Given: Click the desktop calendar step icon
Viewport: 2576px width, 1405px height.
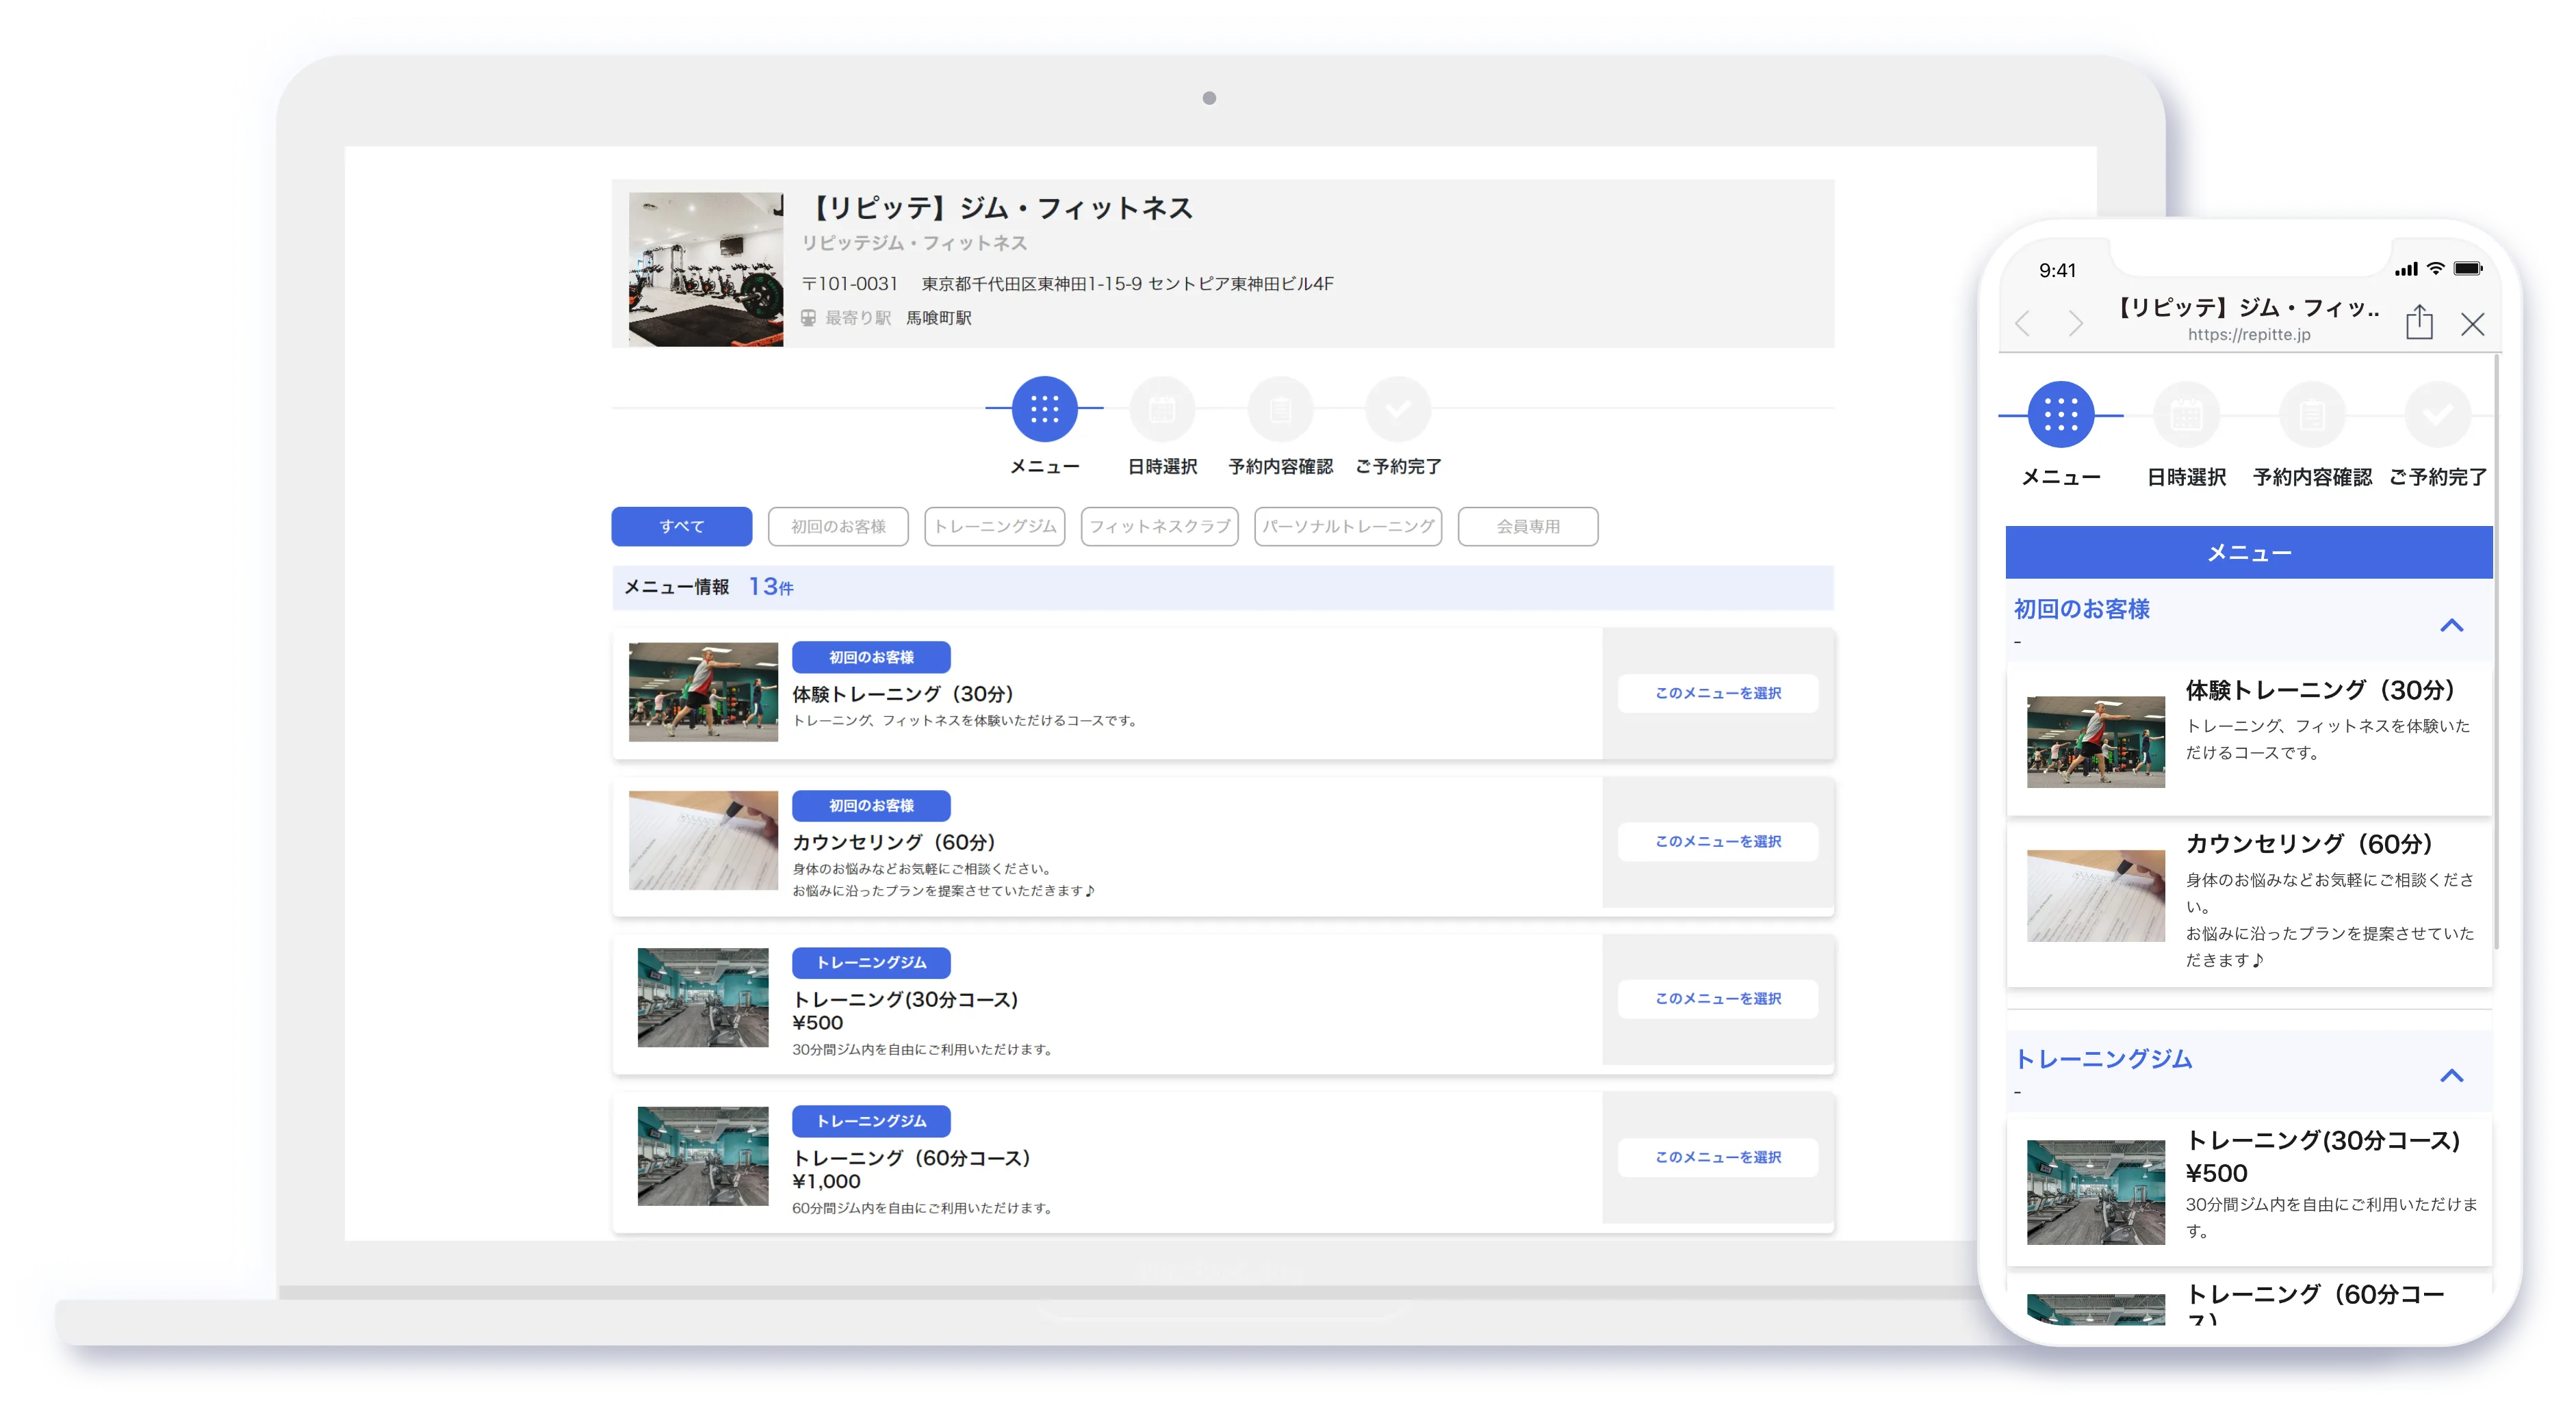Looking at the screenshot, I should [1162, 409].
